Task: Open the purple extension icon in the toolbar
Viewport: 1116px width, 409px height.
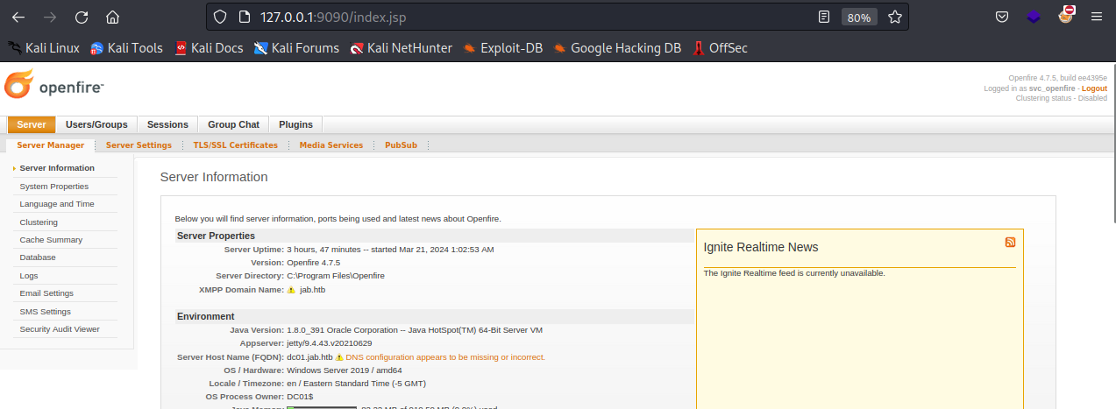Action: tap(1034, 17)
